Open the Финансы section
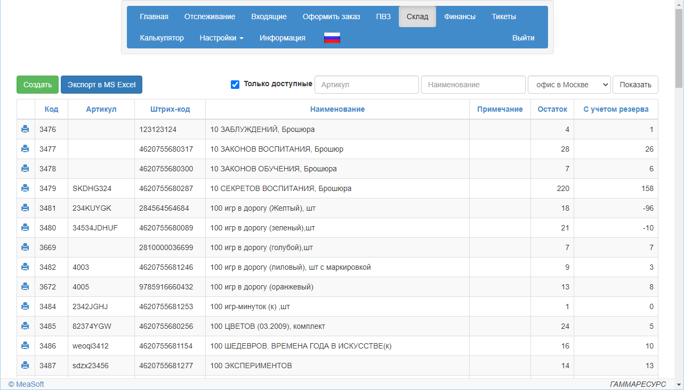 pos(460,16)
